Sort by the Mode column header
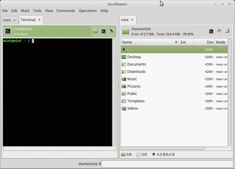235x169 pixels. [221, 42]
